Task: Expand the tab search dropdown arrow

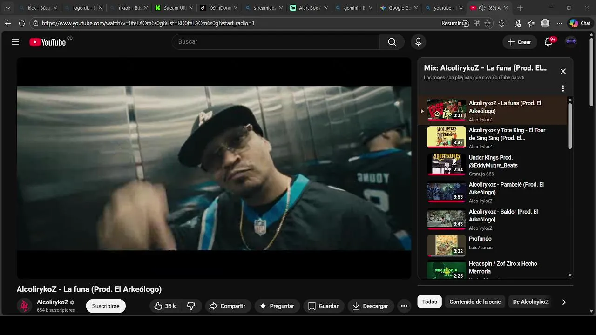Action: 7,8
